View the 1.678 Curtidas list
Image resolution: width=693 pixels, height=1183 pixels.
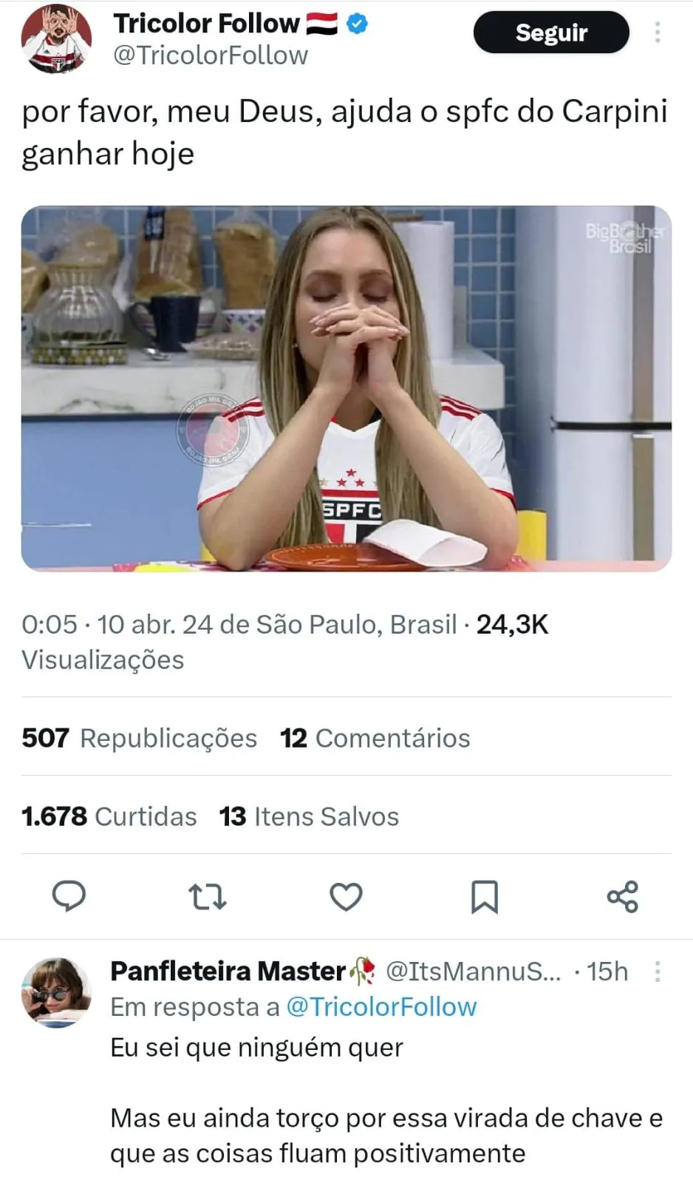tap(109, 816)
